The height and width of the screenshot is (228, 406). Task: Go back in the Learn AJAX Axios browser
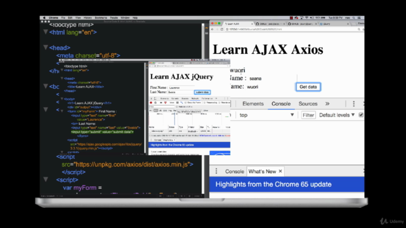[213, 29]
